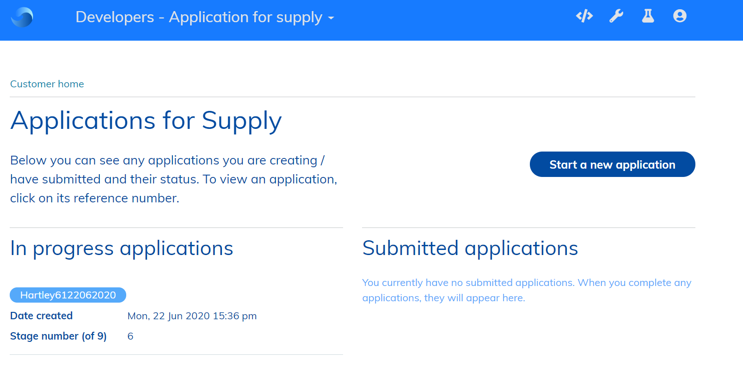
Task: Click the 'Applications for Supply' page heading
Action: tap(146, 121)
